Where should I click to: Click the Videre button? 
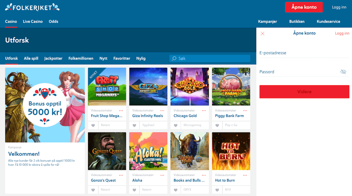(304, 92)
